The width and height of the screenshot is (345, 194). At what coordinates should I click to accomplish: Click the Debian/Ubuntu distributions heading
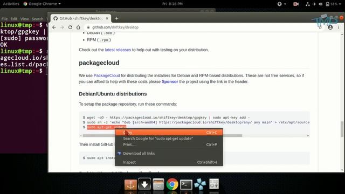click(x=113, y=94)
